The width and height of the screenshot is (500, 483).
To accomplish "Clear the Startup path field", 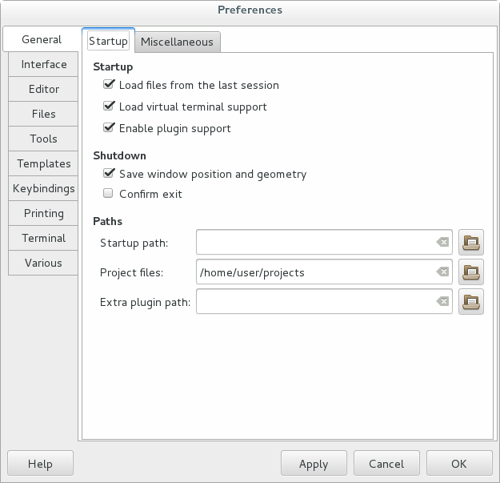I will coord(442,242).
